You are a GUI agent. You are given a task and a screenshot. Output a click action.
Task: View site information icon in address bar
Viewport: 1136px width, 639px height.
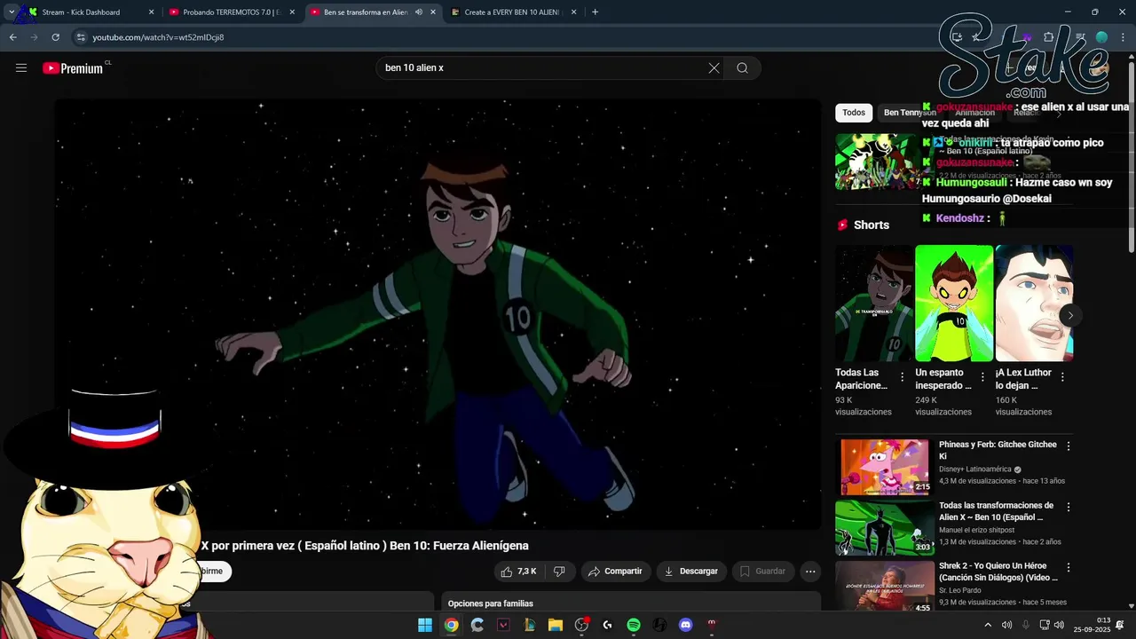coord(81,37)
